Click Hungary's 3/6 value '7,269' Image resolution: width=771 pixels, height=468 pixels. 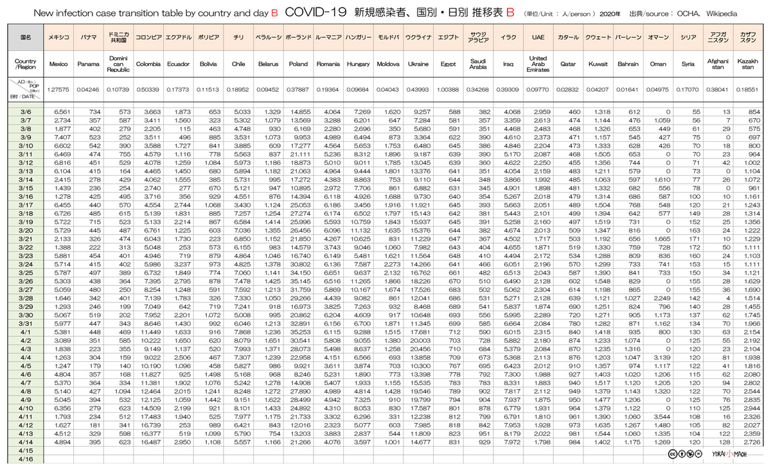(x=362, y=112)
